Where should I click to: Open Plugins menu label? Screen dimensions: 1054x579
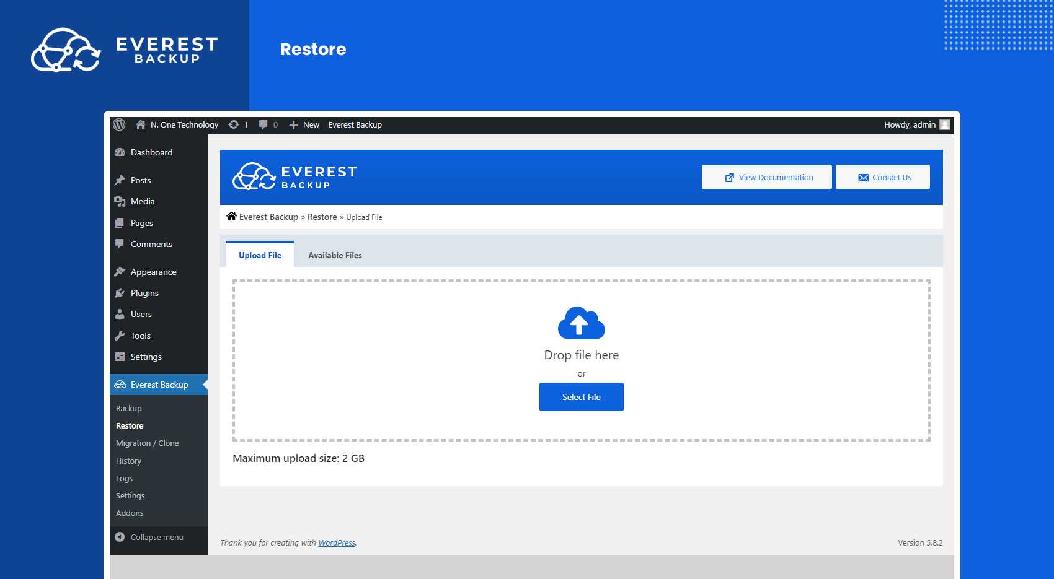(x=144, y=293)
